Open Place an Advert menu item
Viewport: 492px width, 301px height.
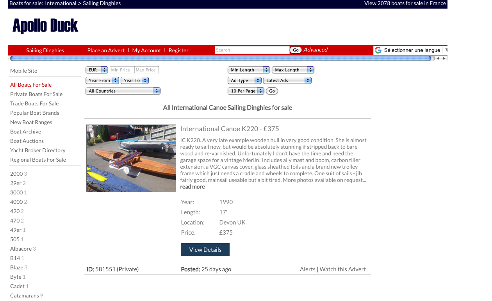(106, 50)
